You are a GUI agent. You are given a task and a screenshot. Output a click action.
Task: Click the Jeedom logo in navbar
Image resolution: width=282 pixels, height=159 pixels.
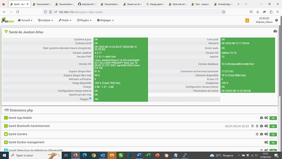(x=7, y=20)
